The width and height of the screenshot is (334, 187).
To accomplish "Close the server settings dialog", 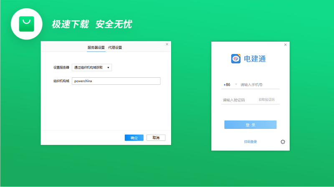I will pyautogui.click(x=167, y=44).
